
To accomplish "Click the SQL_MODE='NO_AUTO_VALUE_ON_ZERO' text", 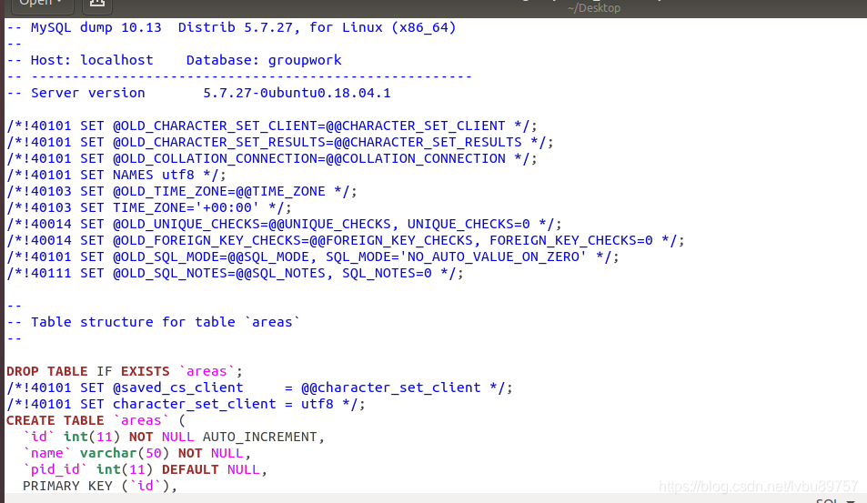I will coord(456,257).
